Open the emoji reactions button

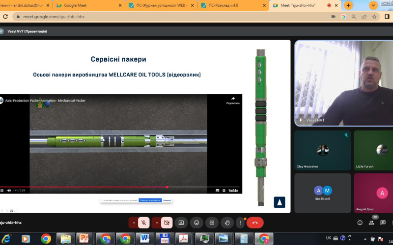click(196, 222)
